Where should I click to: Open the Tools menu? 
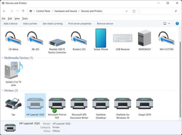point(25,18)
